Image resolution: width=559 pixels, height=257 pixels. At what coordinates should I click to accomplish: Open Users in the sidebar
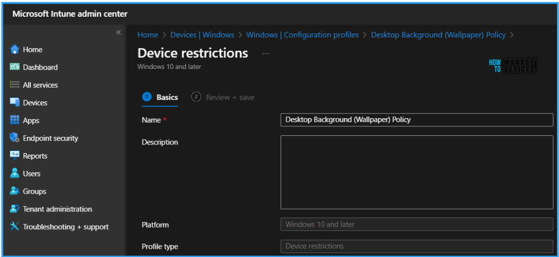(31, 174)
